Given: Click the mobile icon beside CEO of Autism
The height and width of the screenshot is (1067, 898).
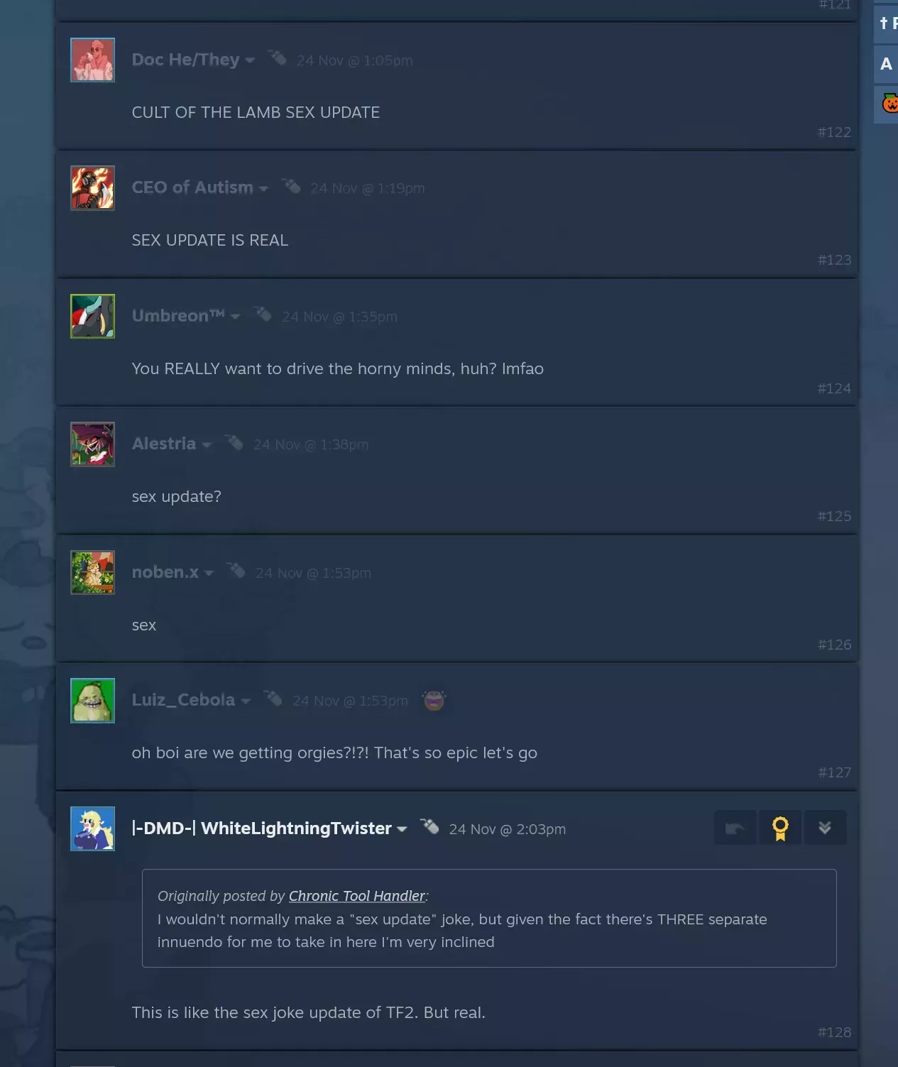Looking at the screenshot, I should click(x=290, y=186).
